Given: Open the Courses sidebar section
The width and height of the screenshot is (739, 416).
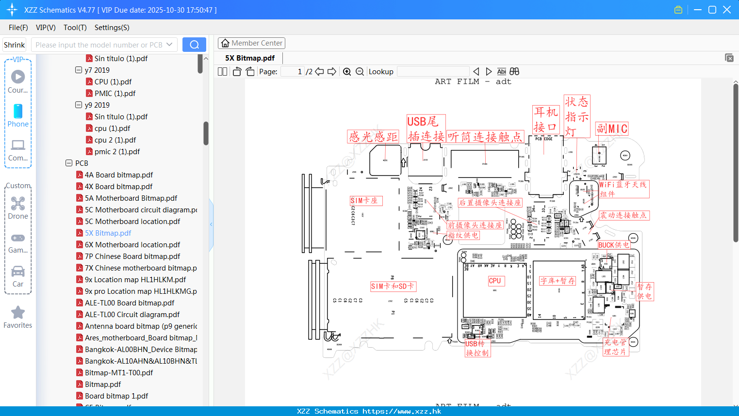Looking at the screenshot, I should [x=18, y=81].
